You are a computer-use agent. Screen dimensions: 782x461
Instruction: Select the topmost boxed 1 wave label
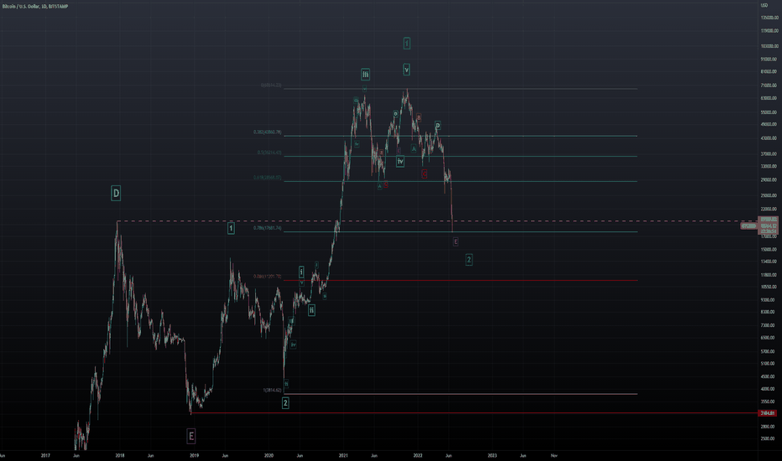pos(406,44)
